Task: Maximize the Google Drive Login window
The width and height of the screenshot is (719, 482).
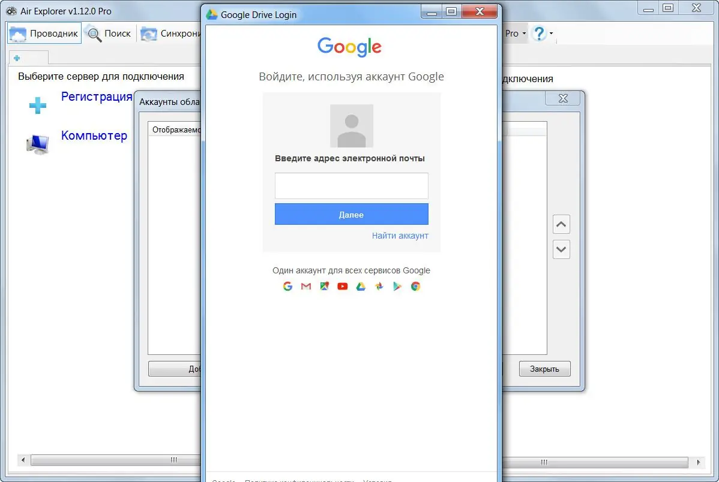Action: (452, 12)
